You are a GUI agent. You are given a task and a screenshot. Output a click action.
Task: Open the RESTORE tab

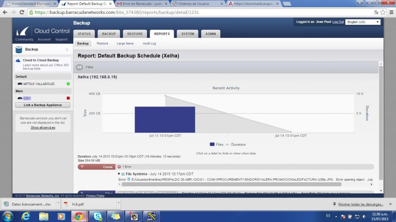135,34
